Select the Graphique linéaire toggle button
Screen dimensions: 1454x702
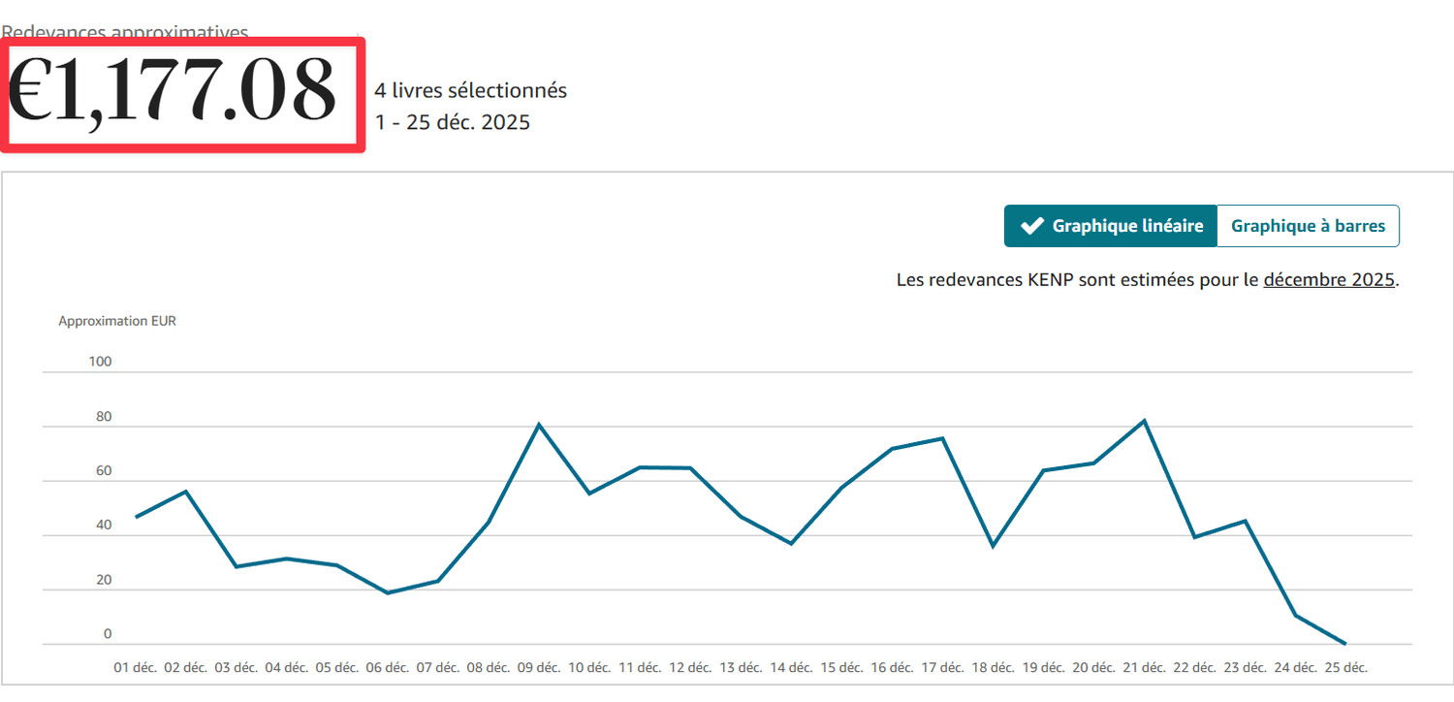pyautogui.click(x=1110, y=226)
